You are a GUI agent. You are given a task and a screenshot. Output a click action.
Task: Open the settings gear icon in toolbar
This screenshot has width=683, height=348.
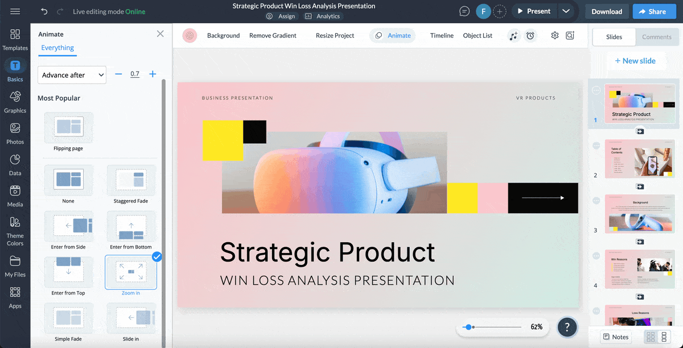coord(555,35)
